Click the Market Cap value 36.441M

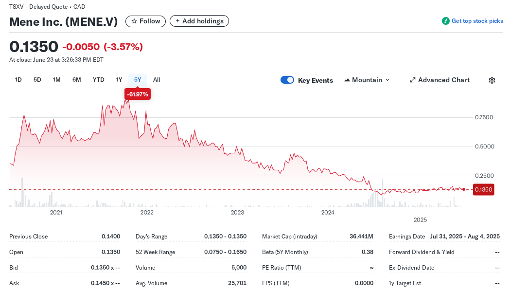click(361, 237)
